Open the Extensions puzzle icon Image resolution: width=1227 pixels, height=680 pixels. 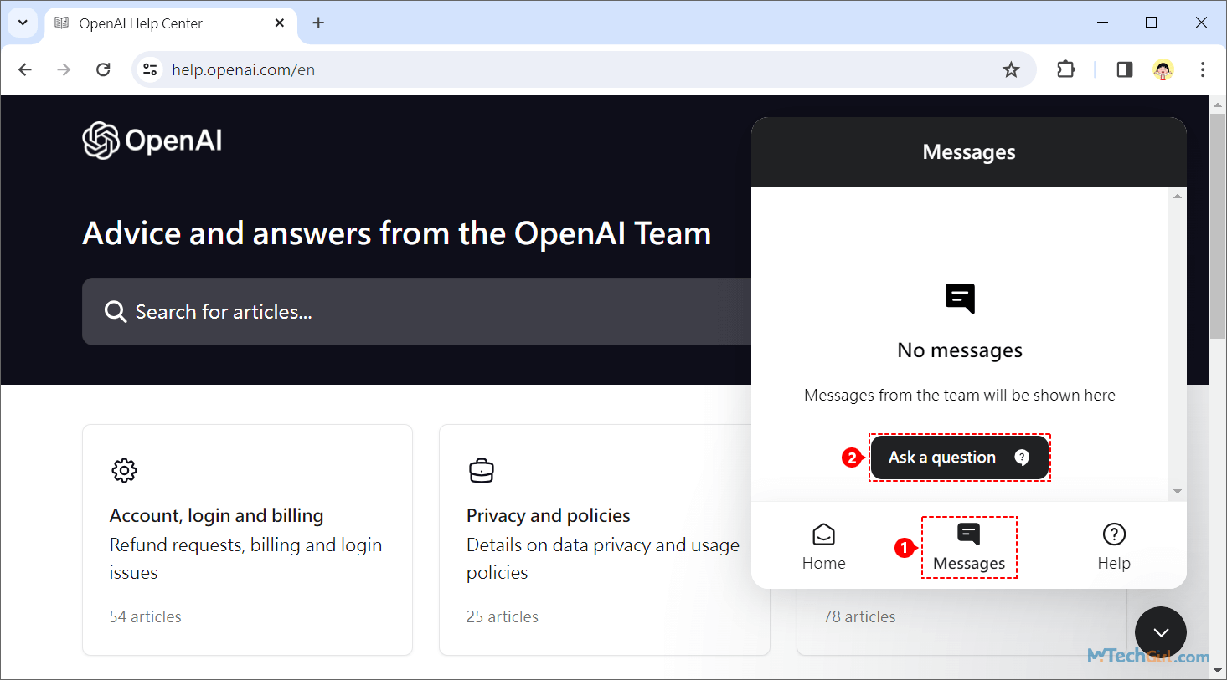click(x=1065, y=69)
